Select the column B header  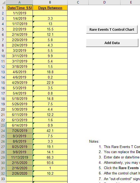(x=50, y=2)
